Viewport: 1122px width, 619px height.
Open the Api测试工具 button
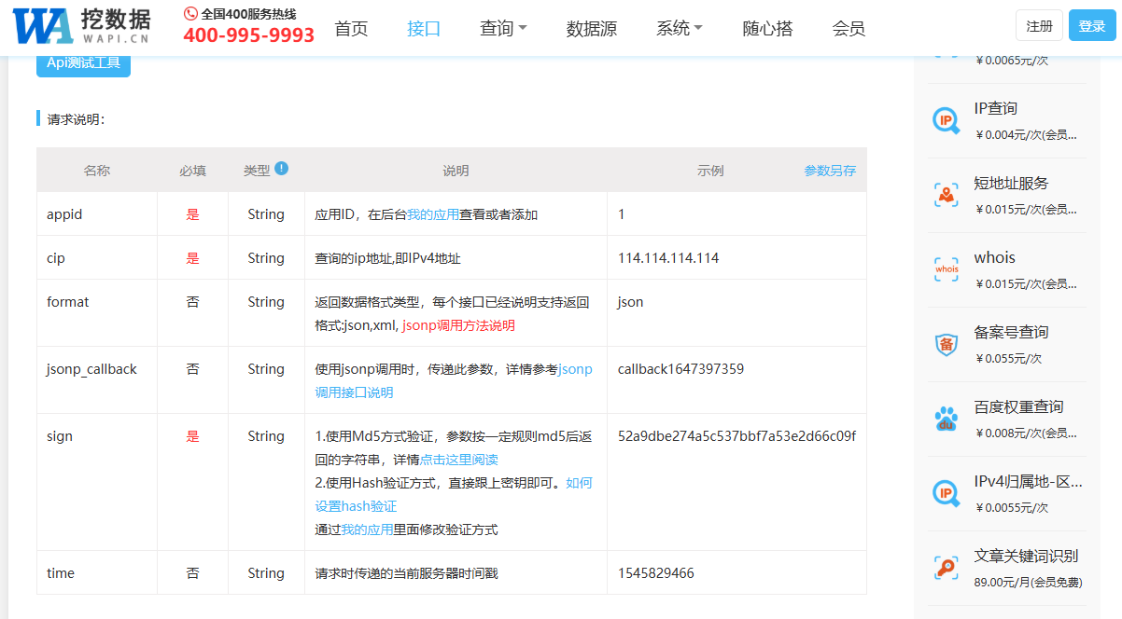click(83, 64)
